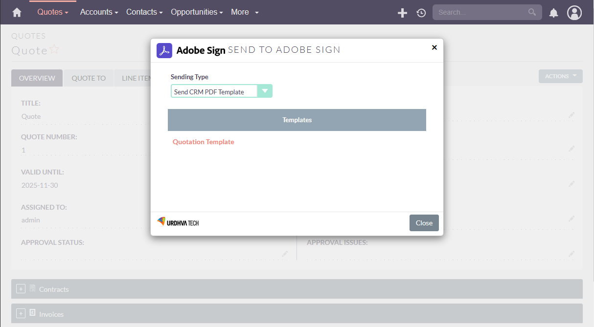Viewport: 594px width, 327px height.
Task: Open the Opportunities menu
Action: point(194,12)
